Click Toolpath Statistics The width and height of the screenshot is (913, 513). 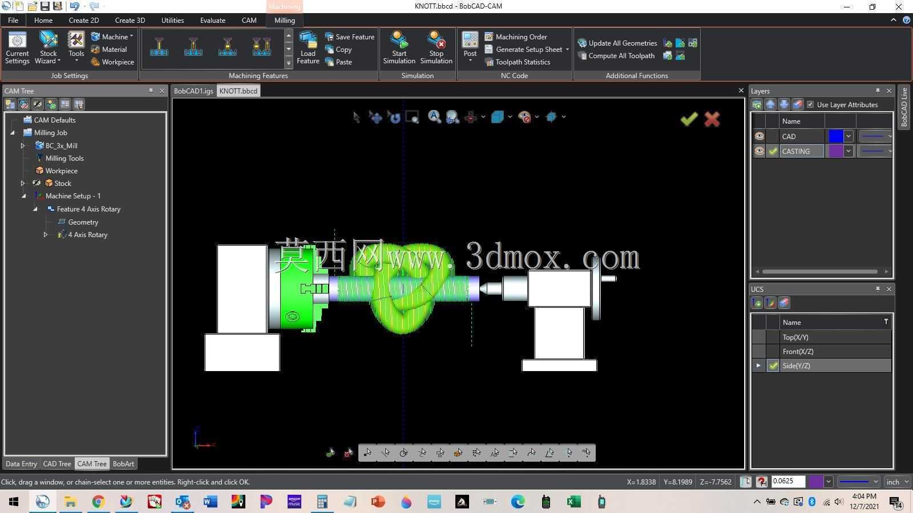[x=517, y=62]
